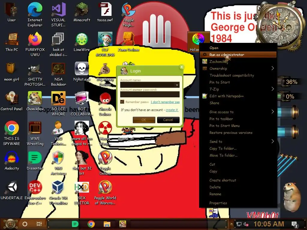Viewport: 307px width, 230px height.
Task: Click Cancel in the Login dialog
Action: point(168,120)
